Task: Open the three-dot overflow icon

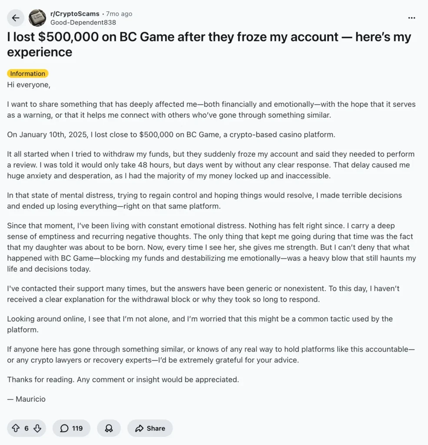Action: (x=411, y=18)
